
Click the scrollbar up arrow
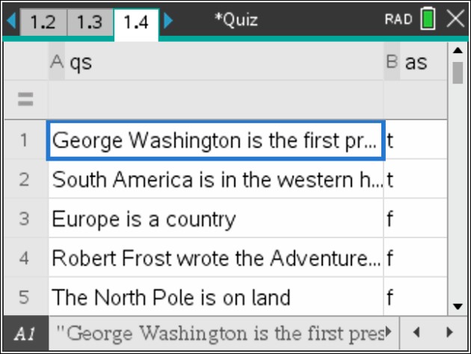pyautogui.click(x=458, y=51)
